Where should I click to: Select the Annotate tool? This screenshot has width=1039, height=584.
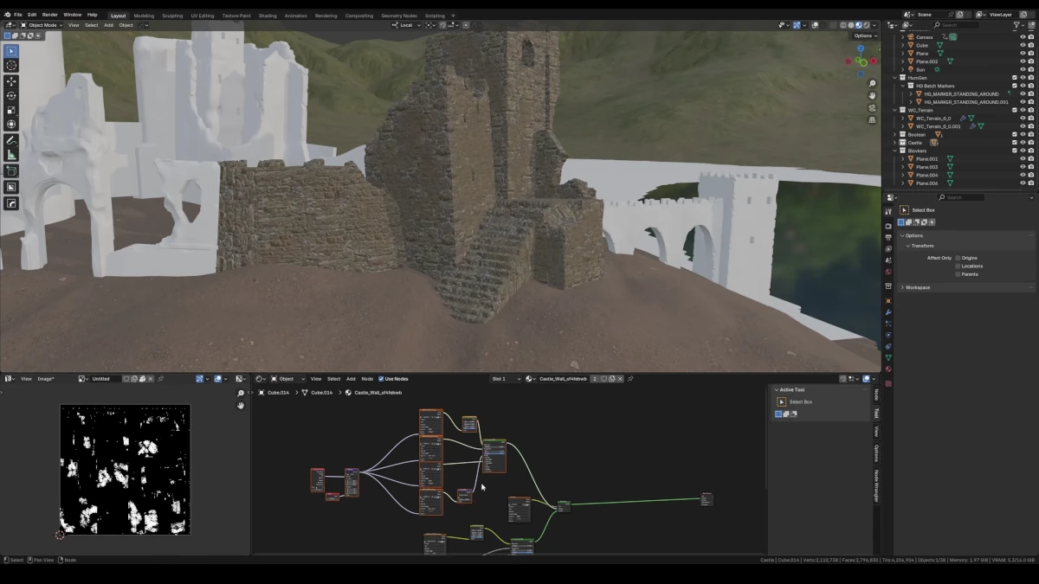[11, 140]
